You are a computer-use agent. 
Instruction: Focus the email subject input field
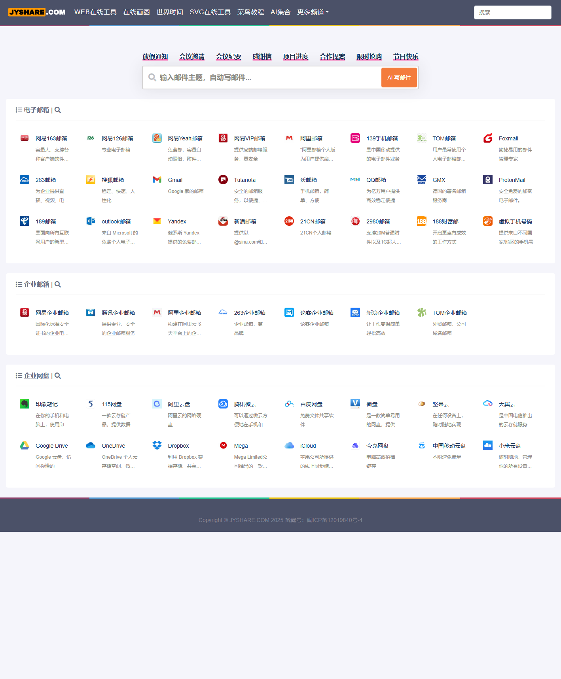click(265, 78)
